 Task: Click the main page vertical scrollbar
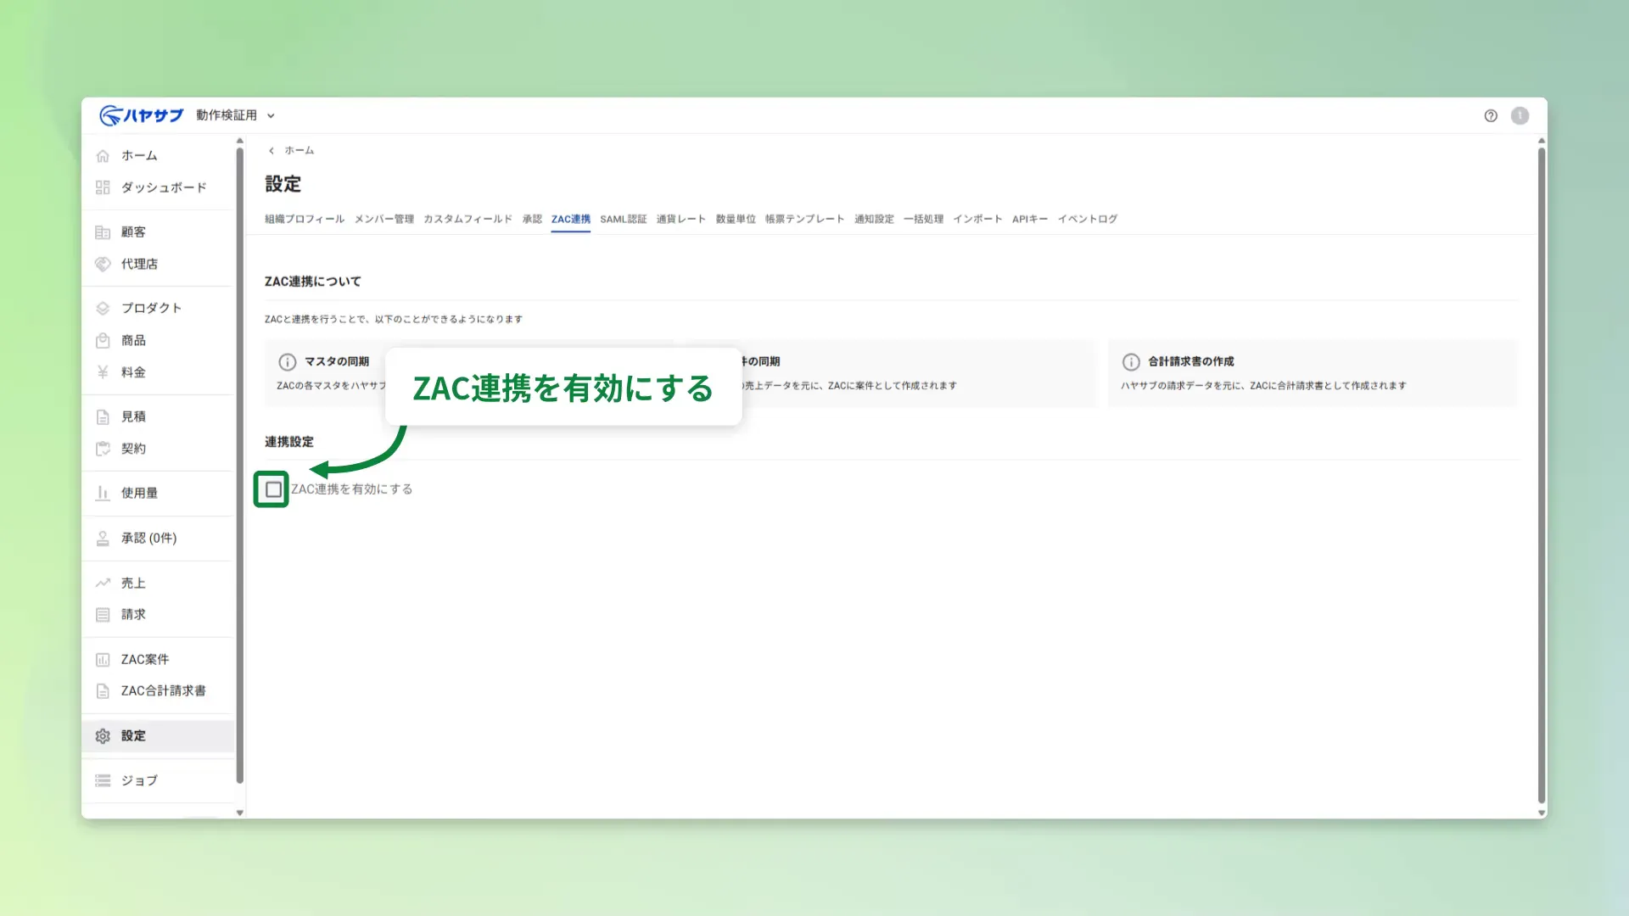1542,475
